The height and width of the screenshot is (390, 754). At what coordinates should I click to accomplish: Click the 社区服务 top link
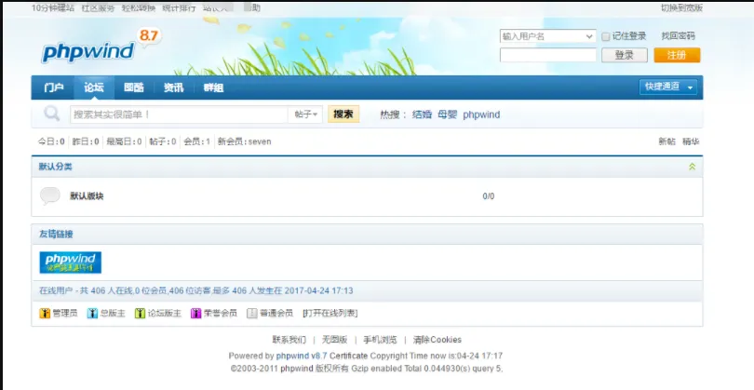point(98,7)
